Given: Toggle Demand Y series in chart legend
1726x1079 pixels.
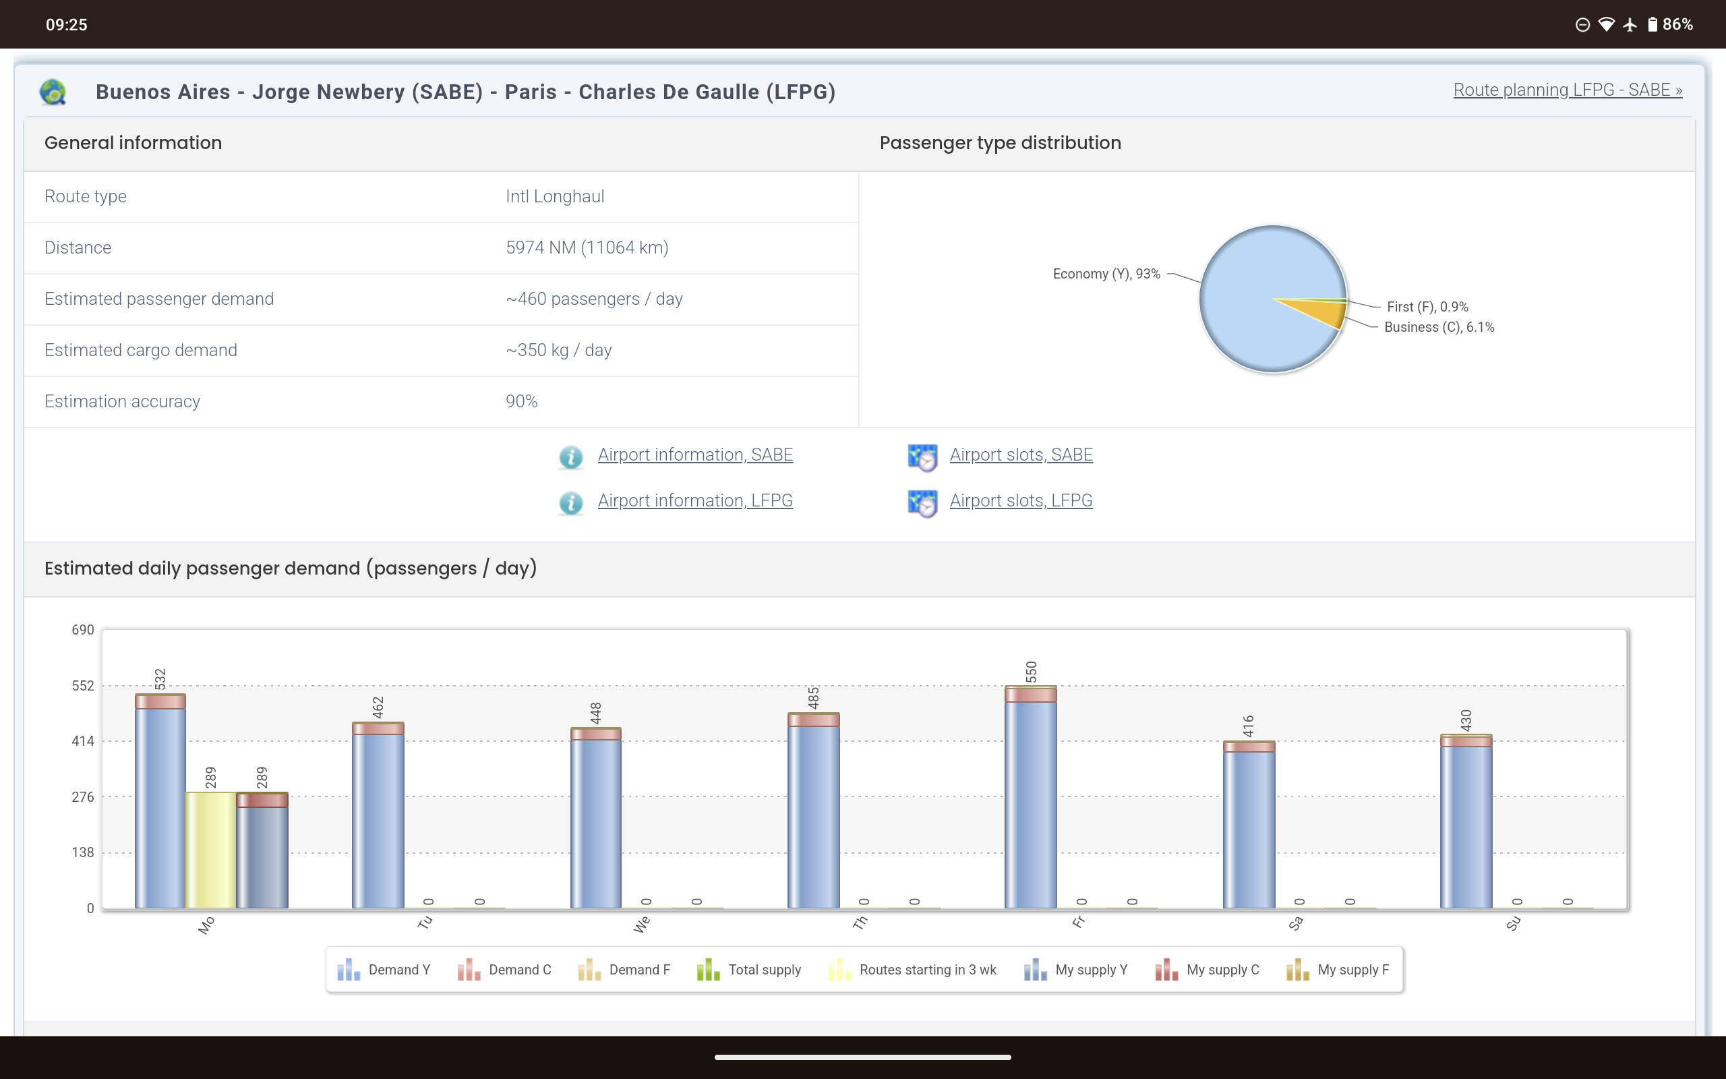Looking at the screenshot, I should [384, 970].
